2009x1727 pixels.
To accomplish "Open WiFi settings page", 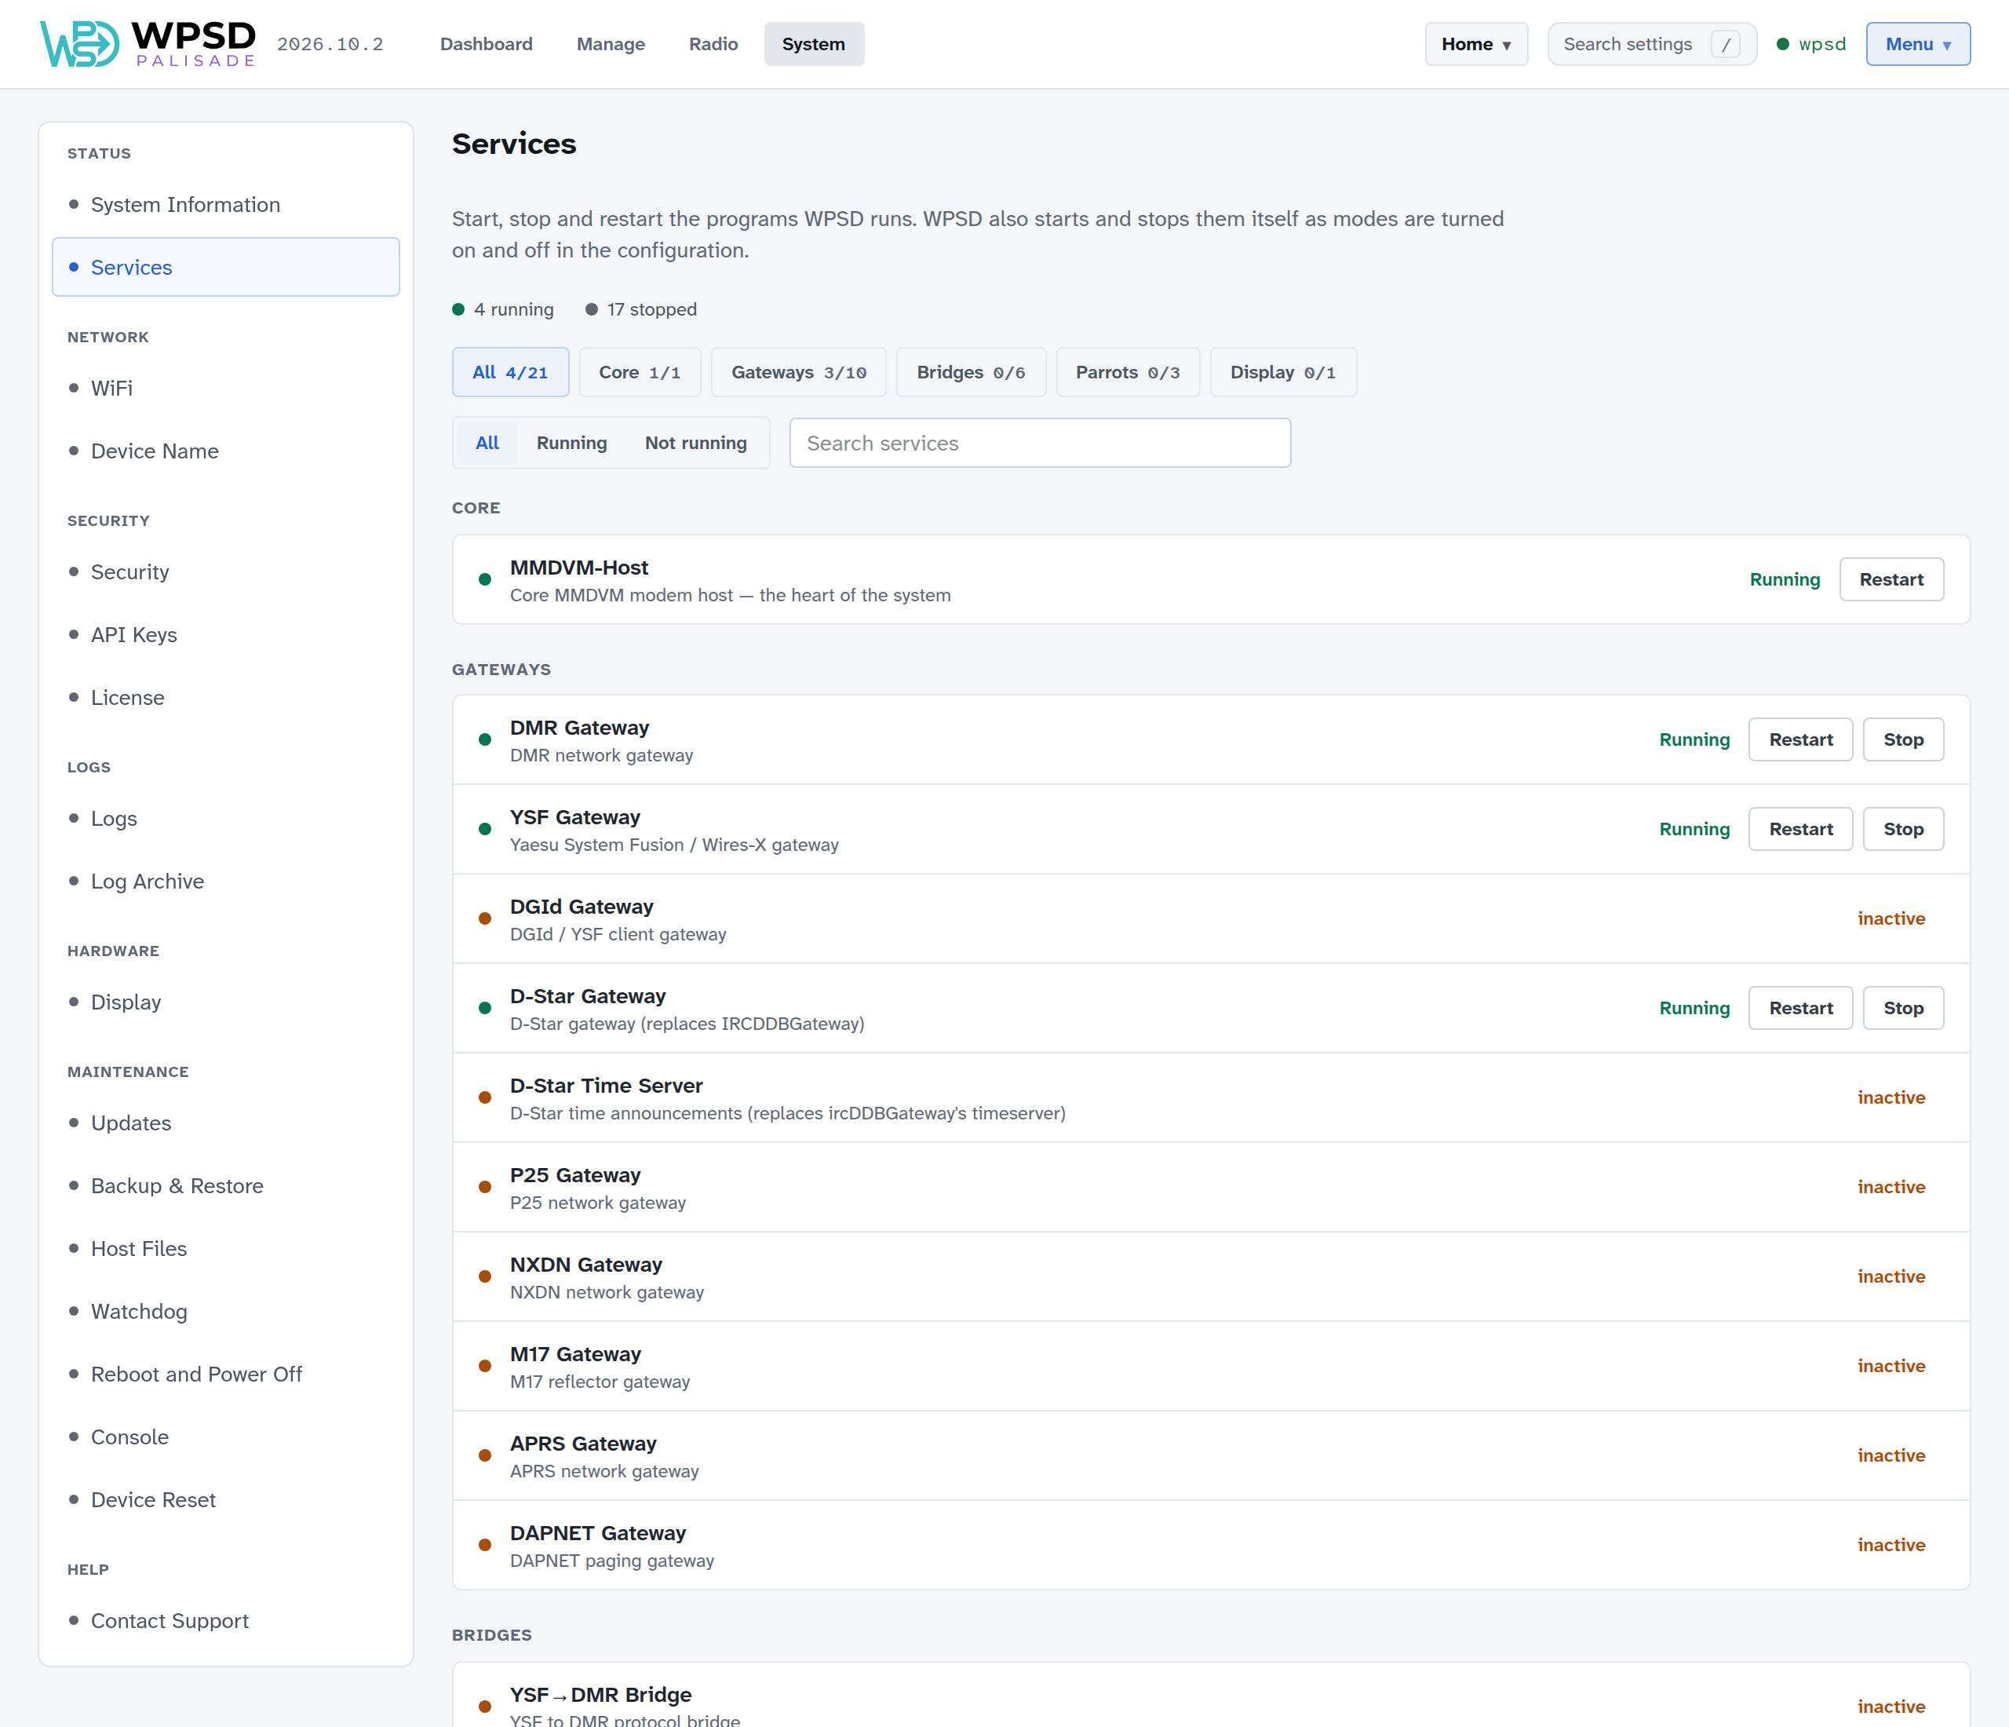I will click(226, 388).
